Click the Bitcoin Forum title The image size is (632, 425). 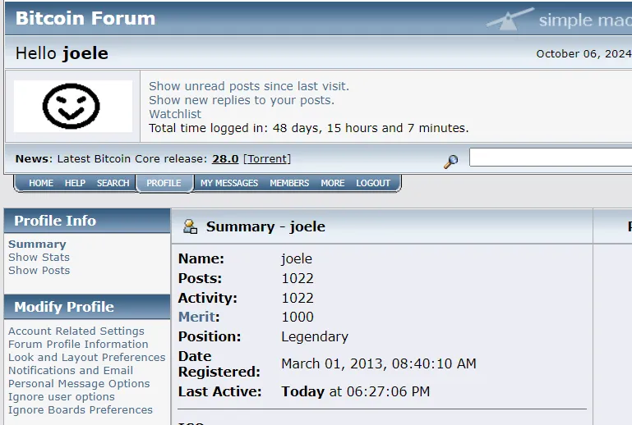click(85, 18)
